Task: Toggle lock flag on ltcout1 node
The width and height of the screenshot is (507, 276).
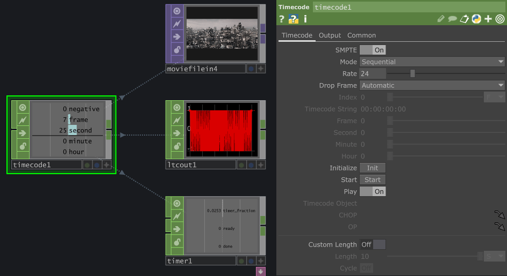Action: click(x=177, y=146)
